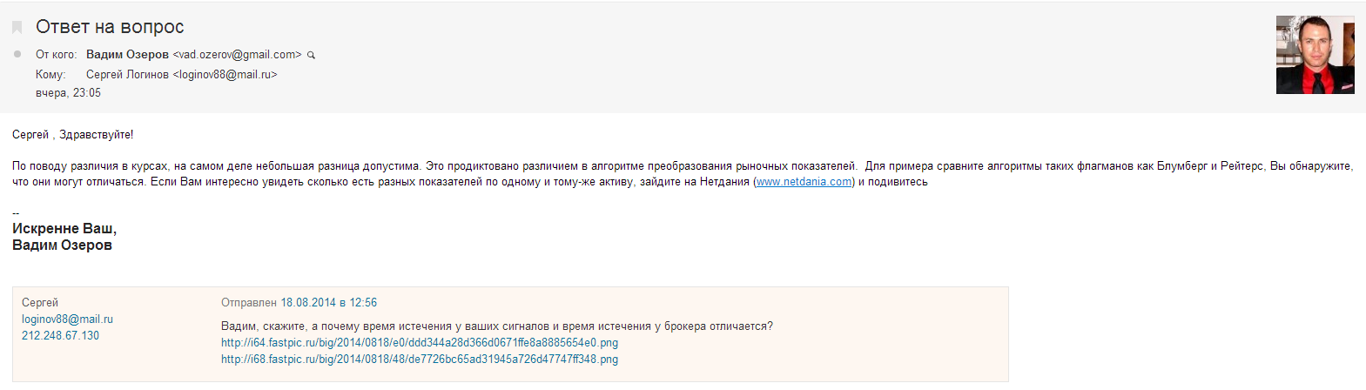This screenshot has width=1366, height=390.
Task: Click loginov88@mail.ru link in the quoted block
Action: click(67, 319)
